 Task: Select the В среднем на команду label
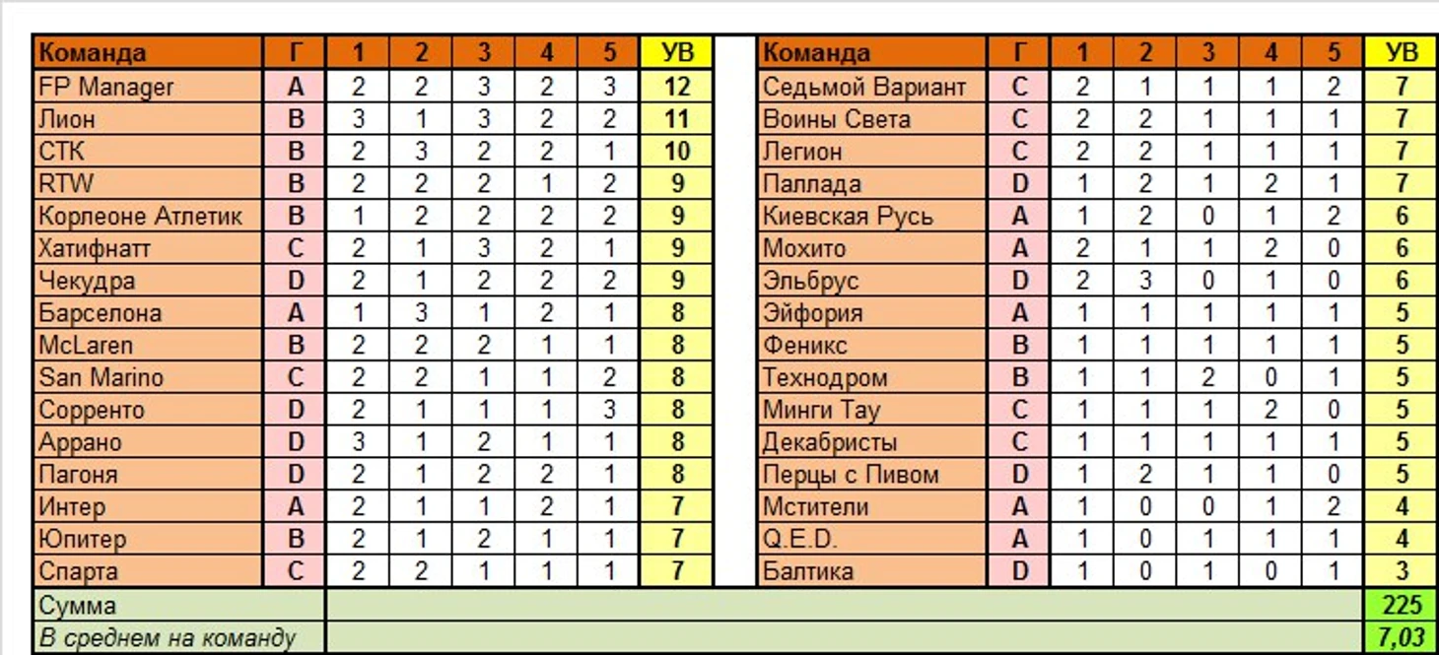click(177, 637)
